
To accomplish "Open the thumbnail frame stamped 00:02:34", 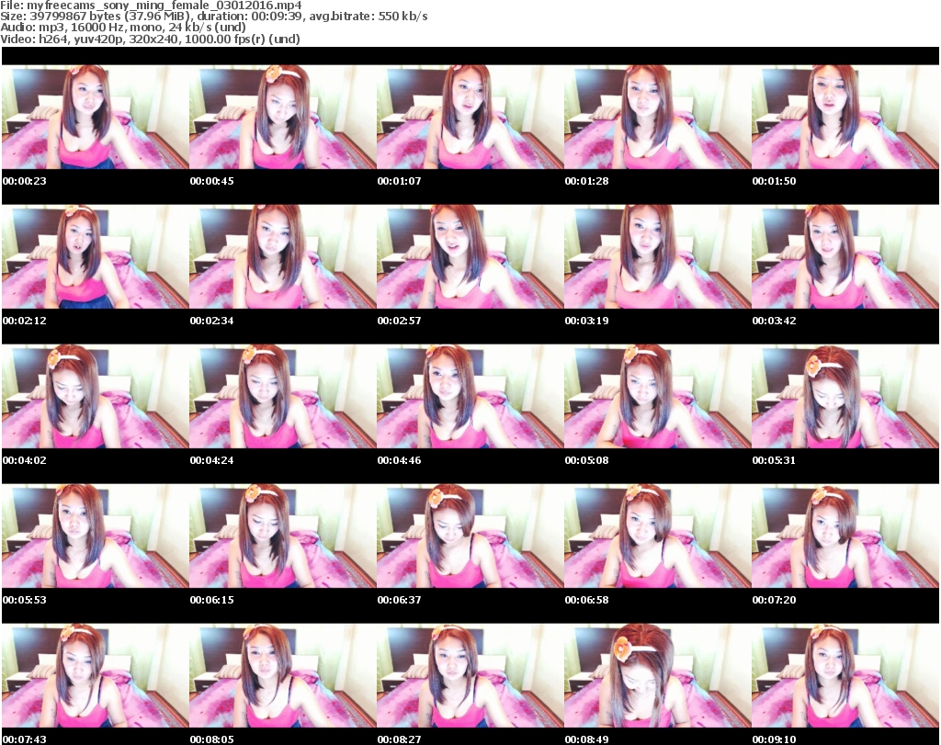I will (x=283, y=256).
